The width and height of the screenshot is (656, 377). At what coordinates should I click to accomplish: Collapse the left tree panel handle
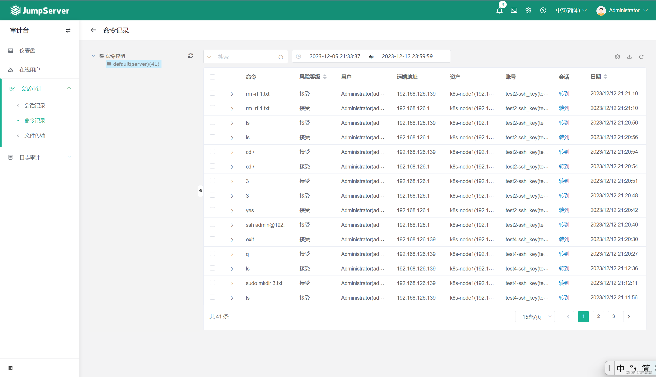tap(200, 191)
